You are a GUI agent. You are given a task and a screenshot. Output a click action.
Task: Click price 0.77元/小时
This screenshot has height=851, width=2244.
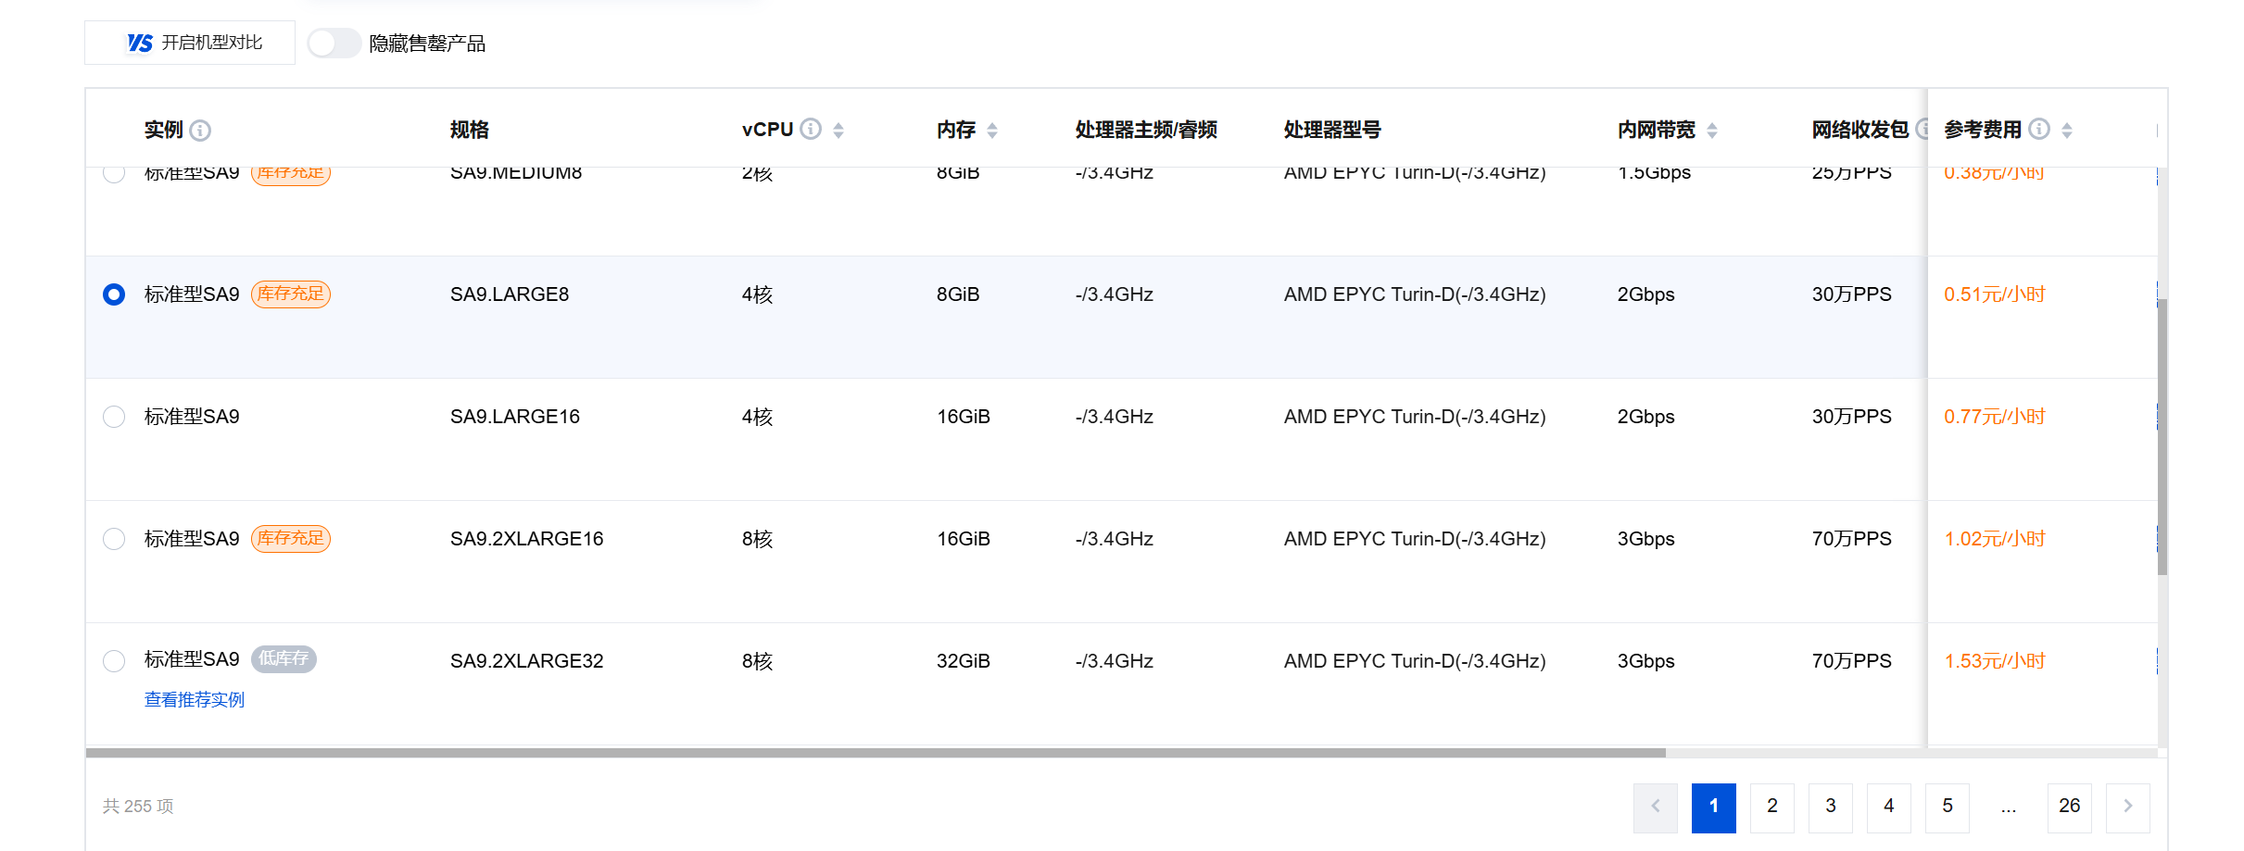coord(1995,417)
